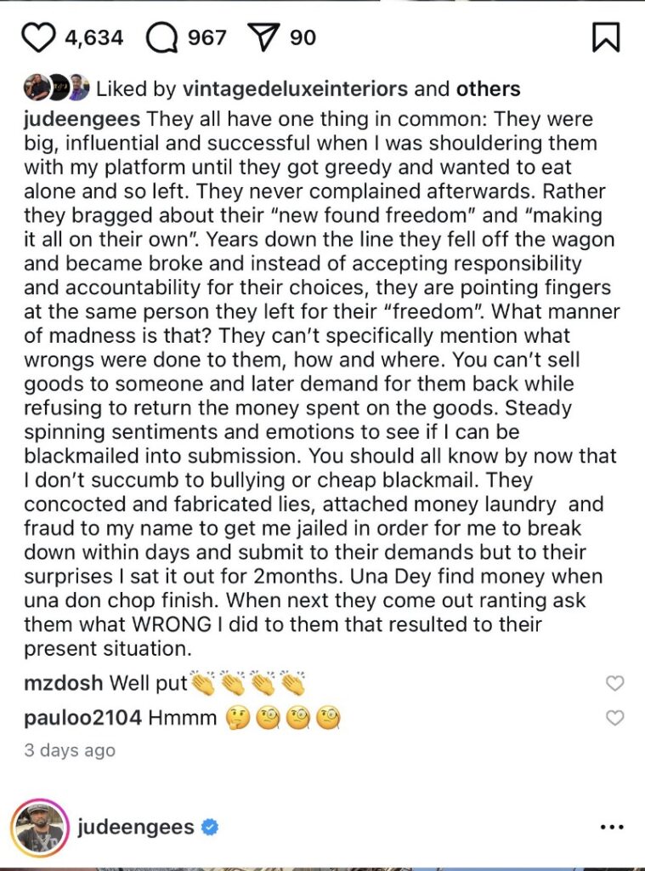Image resolution: width=645 pixels, height=871 pixels.
Task: Share the post using the paper plane icon
Action: pyautogui.click(x=265, y=37)
